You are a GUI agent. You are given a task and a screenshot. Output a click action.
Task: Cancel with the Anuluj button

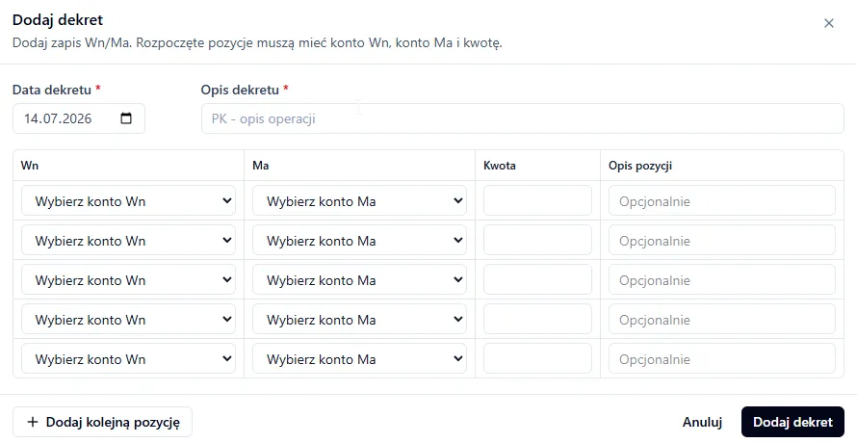click(x=702, y=422)
